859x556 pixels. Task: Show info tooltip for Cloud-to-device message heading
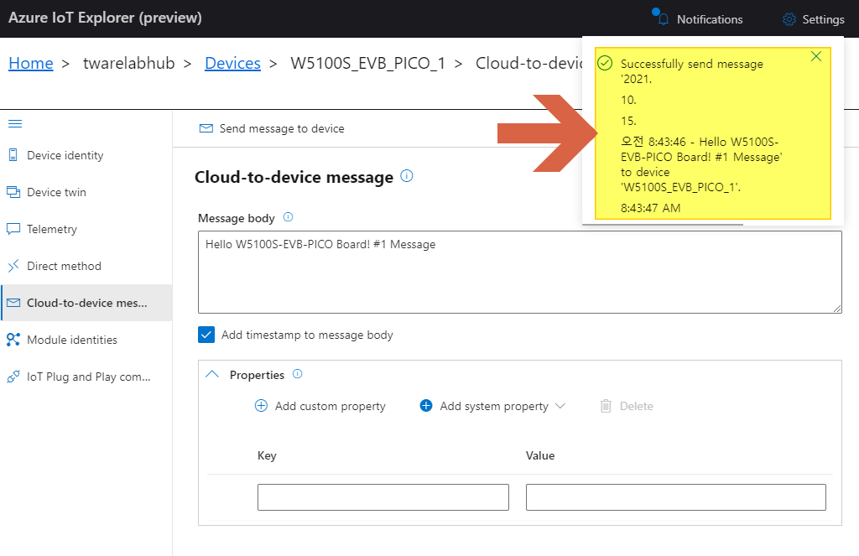(x=407, y=176)
